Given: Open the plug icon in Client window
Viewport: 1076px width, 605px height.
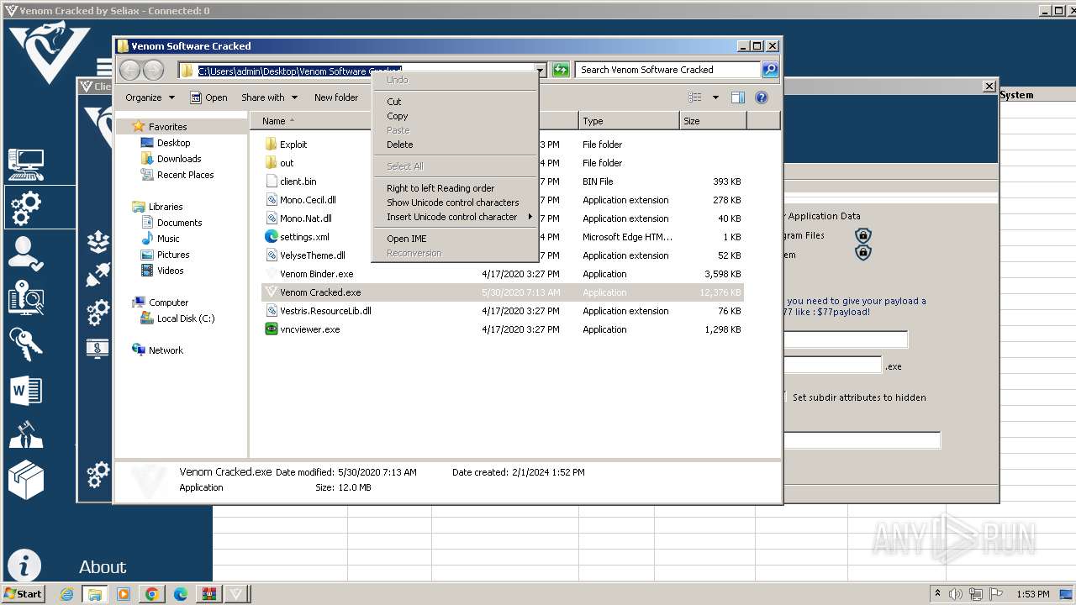Looking at the screenshot, I should (x=98, y=276).
